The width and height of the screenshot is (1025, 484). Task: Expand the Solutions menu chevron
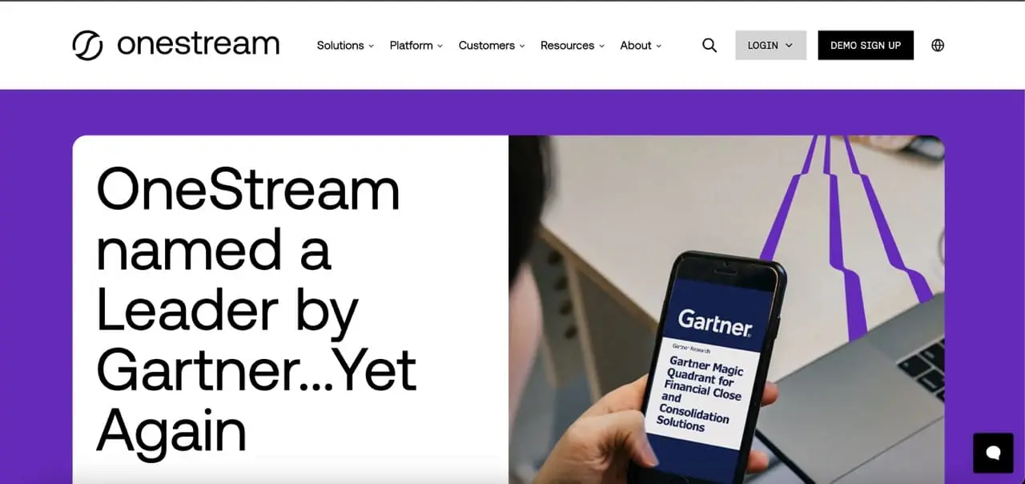point(371,46)
